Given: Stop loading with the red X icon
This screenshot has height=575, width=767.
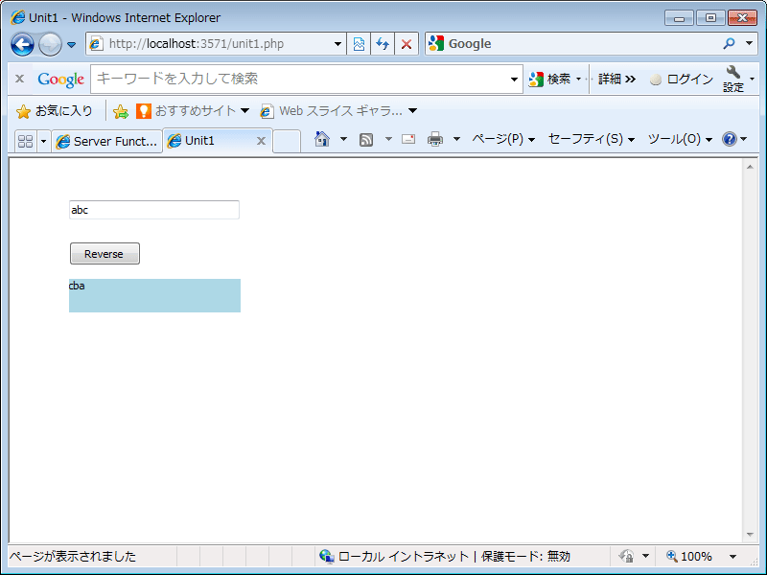Looking at the screenshot, I should (x=406, y=44).
